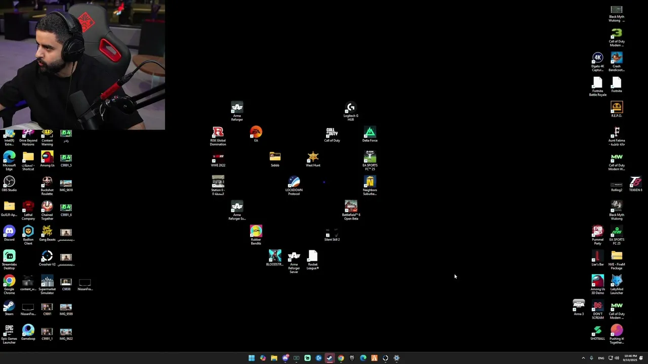Click the Google Chrome desktop shortcut

click(x=9, y=285)
